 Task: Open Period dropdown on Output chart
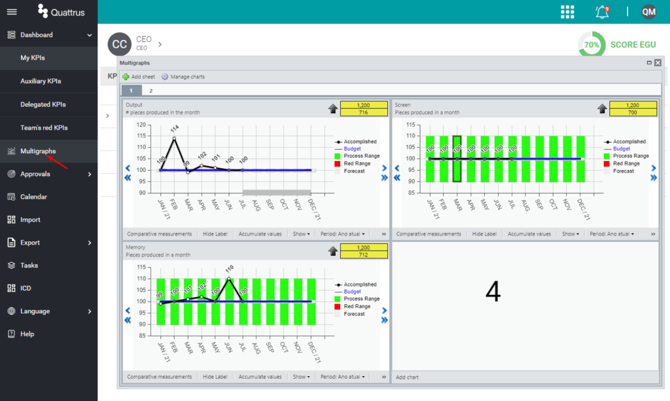pos(343,234)
